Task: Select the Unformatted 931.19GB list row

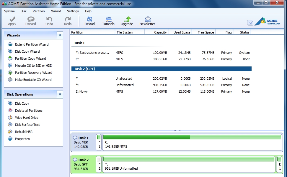Action: pos(162,85)
